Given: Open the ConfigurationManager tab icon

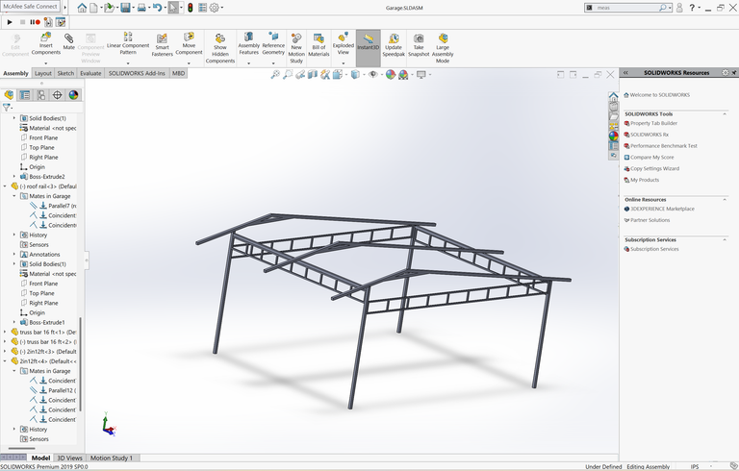Looking at the screenshot, I should click(41, 95).
